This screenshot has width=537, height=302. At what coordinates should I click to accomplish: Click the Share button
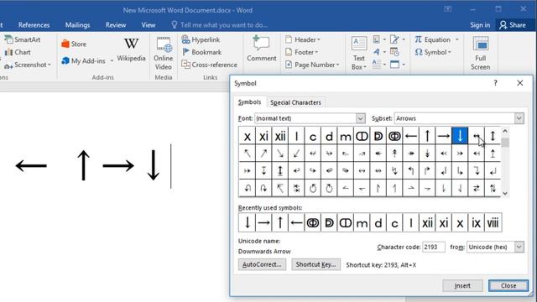[513, 25]
